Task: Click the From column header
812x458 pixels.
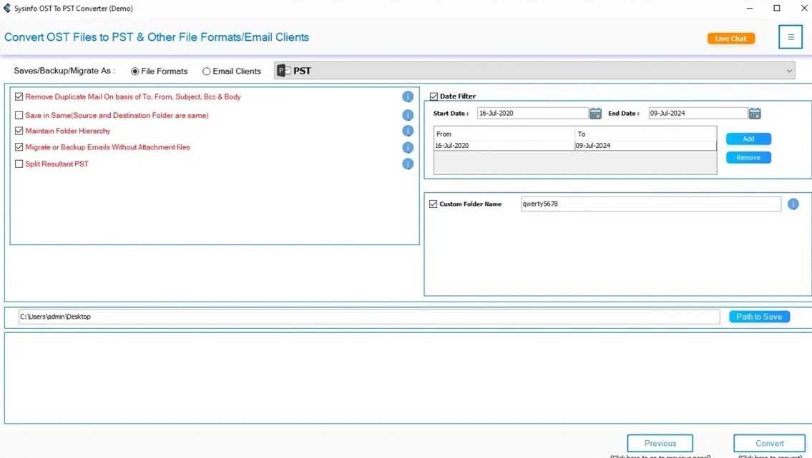Action: coord(504,134)
